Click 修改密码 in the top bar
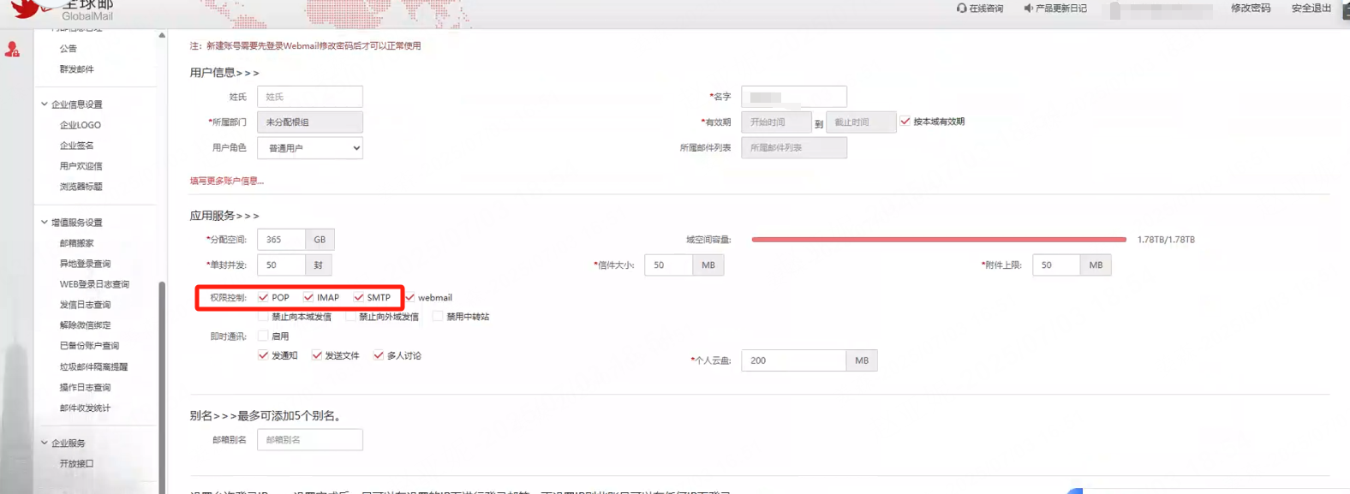This screenshot has width=1350, height=494. (x=1251, y=8)
